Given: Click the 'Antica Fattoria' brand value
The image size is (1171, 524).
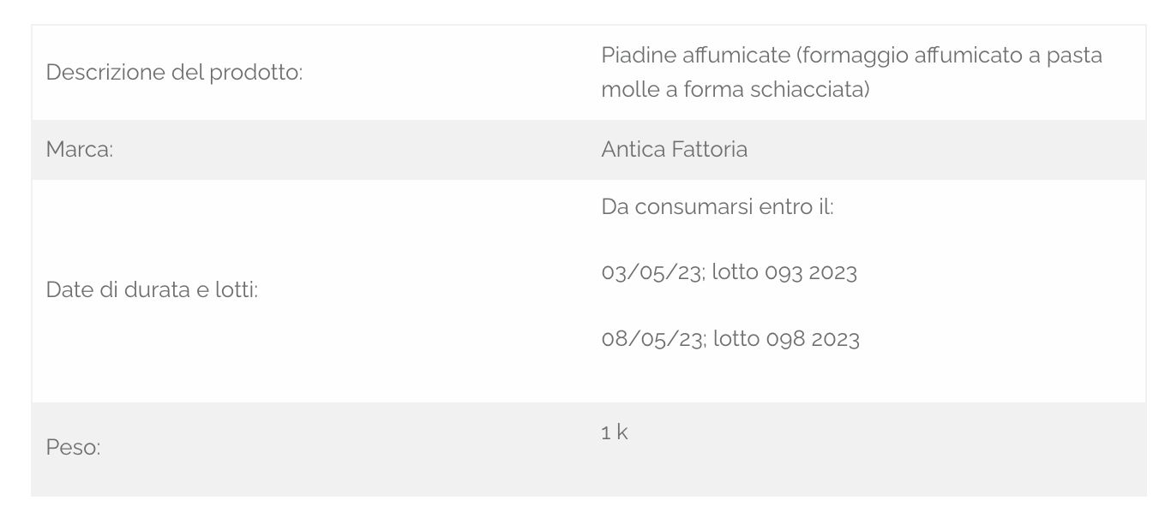Looking at the screenshot, I should point(675,149).
